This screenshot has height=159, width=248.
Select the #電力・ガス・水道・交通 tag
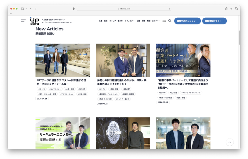[x=47, y=94]
